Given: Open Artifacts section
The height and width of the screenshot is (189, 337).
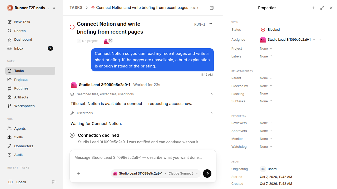Looking at the screenshot, I should 30,97.
